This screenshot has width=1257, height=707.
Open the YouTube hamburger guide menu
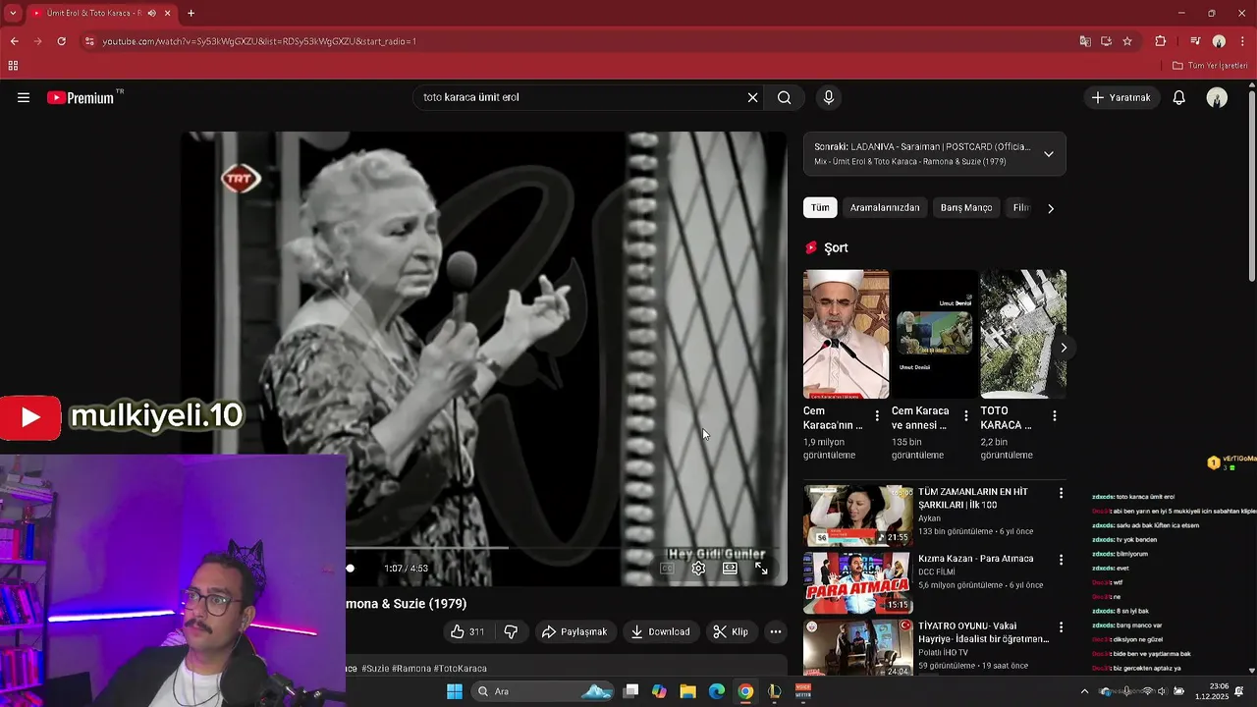(x=24, y=97)
